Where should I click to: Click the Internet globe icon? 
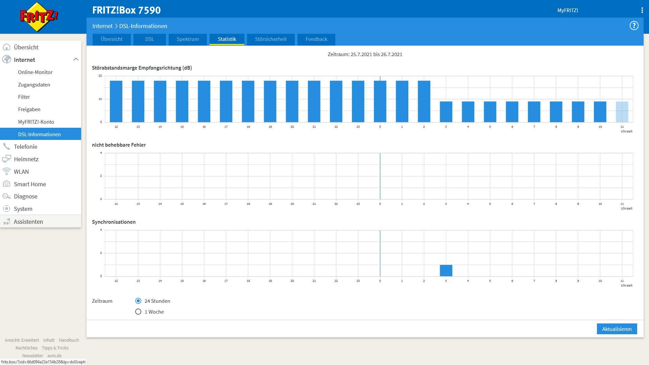[x=6, y=59]
